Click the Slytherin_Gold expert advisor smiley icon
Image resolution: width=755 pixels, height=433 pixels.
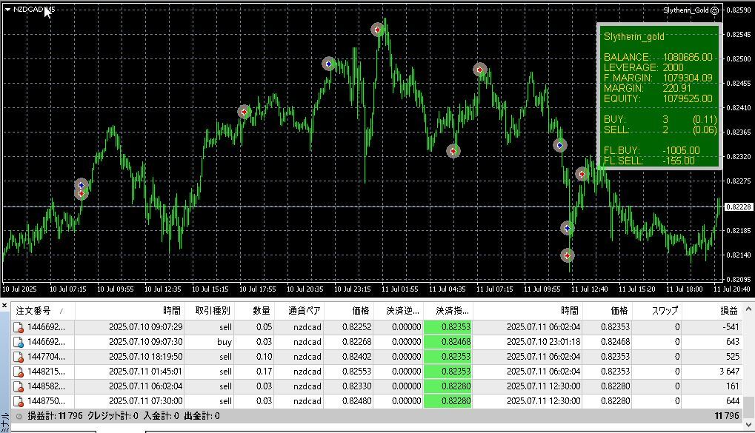click(x=715, y=10)
